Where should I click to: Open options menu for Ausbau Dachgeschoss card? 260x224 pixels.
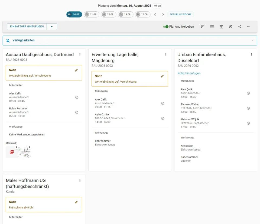80,54
